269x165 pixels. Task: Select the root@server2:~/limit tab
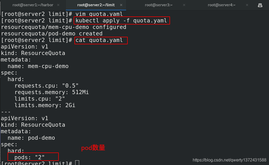[96, 5]
